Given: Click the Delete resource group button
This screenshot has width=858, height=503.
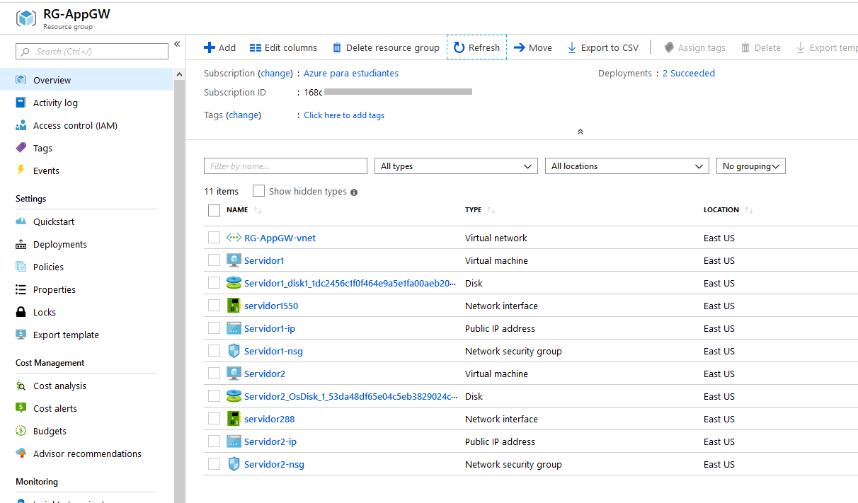Looking at the screenshot, I should pyautogui.click(x=386, y=47).
